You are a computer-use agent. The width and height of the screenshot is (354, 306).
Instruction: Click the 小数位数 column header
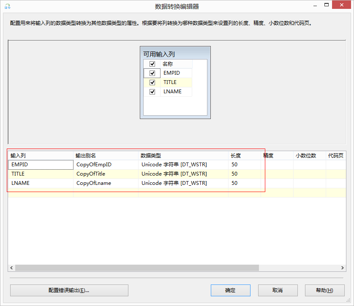[310, 156]
